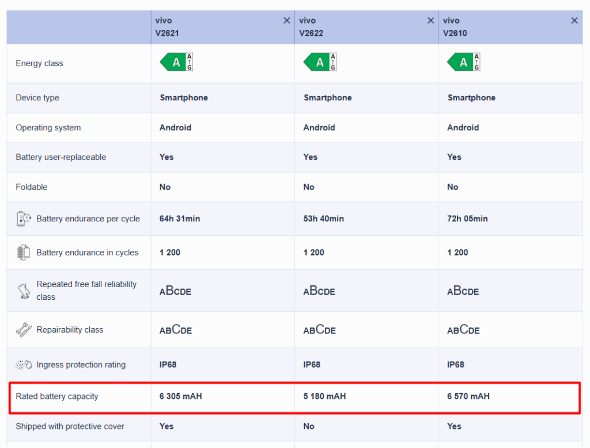Click V2610 battery user-replaceable 'Yes' value
This screenshot has width=590, height=448.
454,157
